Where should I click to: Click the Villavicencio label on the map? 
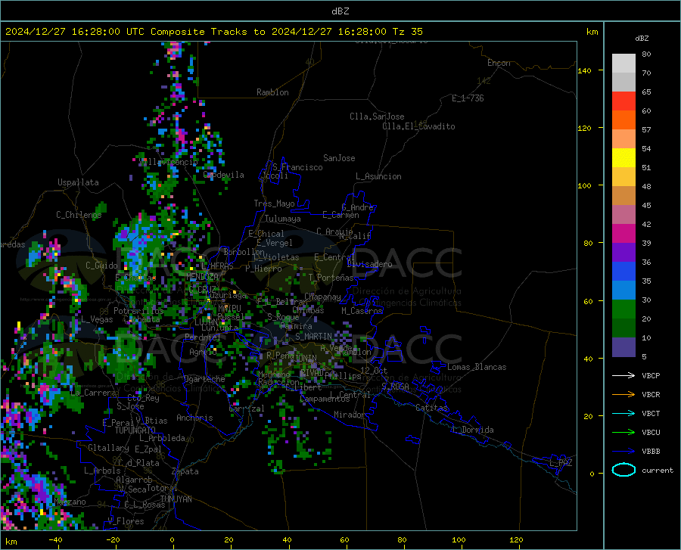[x=169, y=162]
